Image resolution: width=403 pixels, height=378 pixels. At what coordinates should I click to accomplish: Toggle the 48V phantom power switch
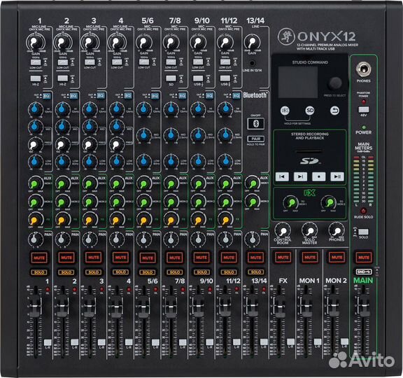click(363, 109)
